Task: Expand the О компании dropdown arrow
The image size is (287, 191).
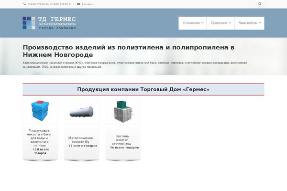Action: tap(202, 23)
